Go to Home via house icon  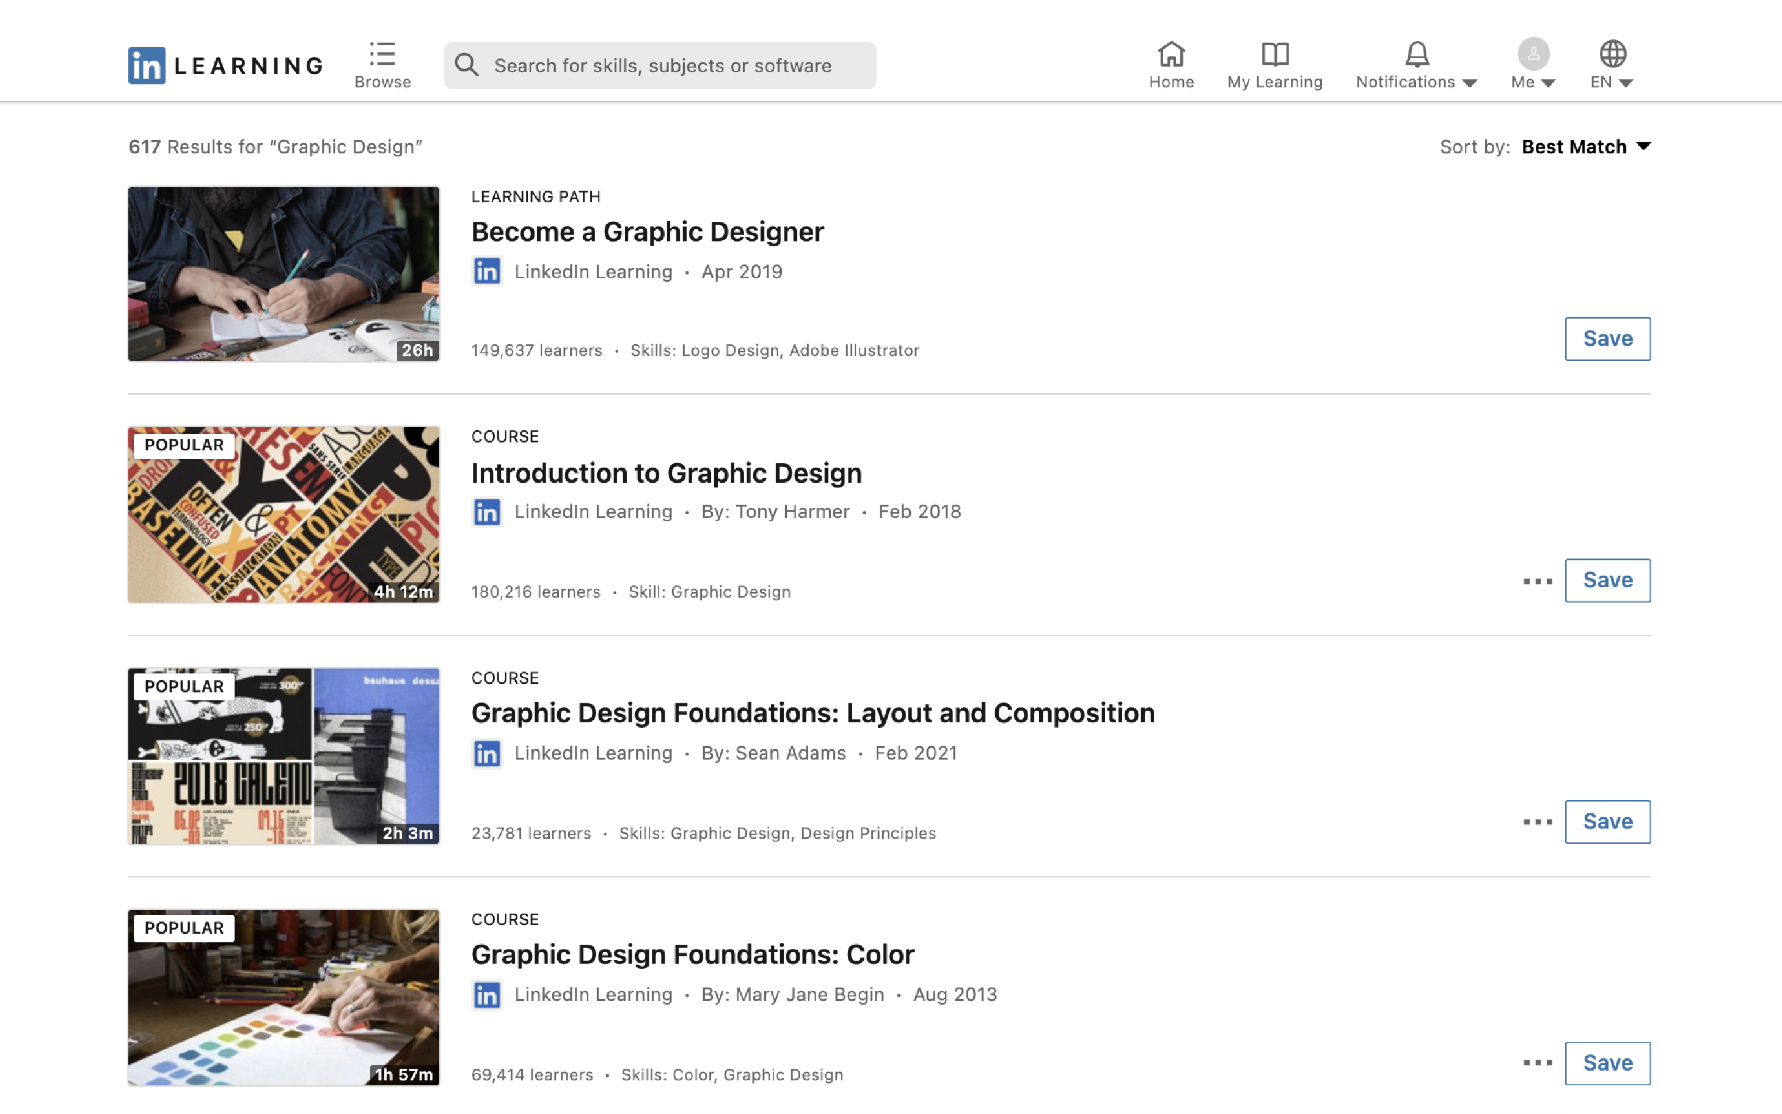1171,54
